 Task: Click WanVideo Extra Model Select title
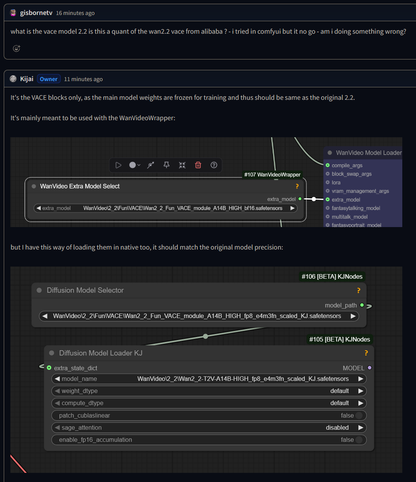80,186
